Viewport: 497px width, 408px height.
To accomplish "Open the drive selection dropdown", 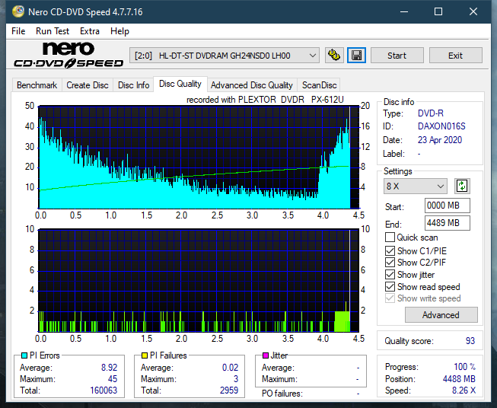I will [x=225, y=56].
